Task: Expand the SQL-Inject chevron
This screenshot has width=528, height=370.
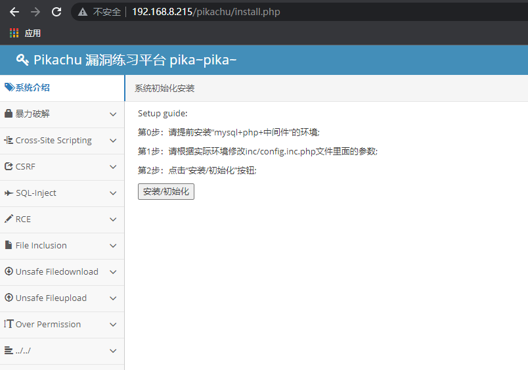Action: pyautogui.click(x=113, y=193)
